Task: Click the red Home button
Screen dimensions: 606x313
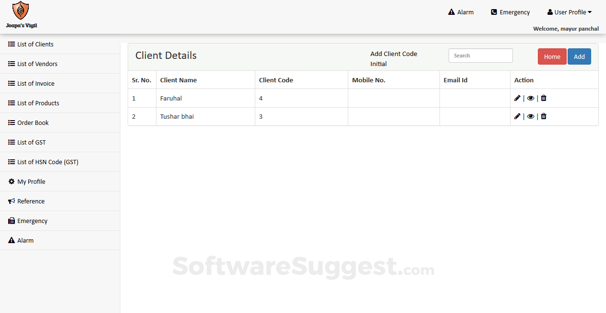Action: (x=552, y=56)
